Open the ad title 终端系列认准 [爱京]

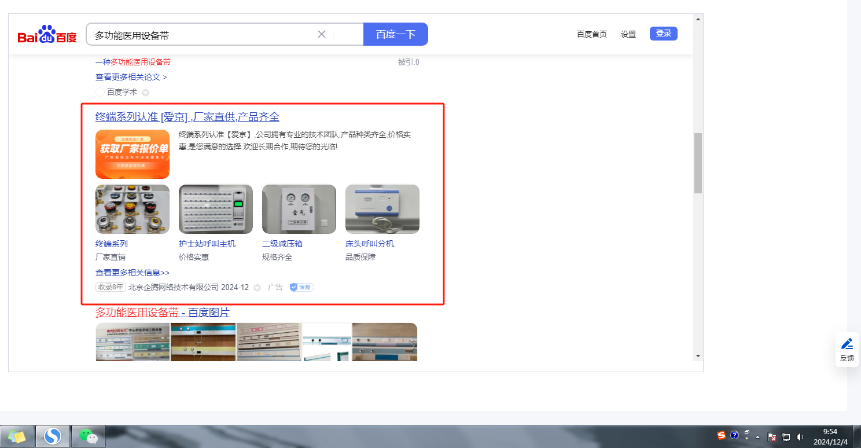click(x=187, y=117)
